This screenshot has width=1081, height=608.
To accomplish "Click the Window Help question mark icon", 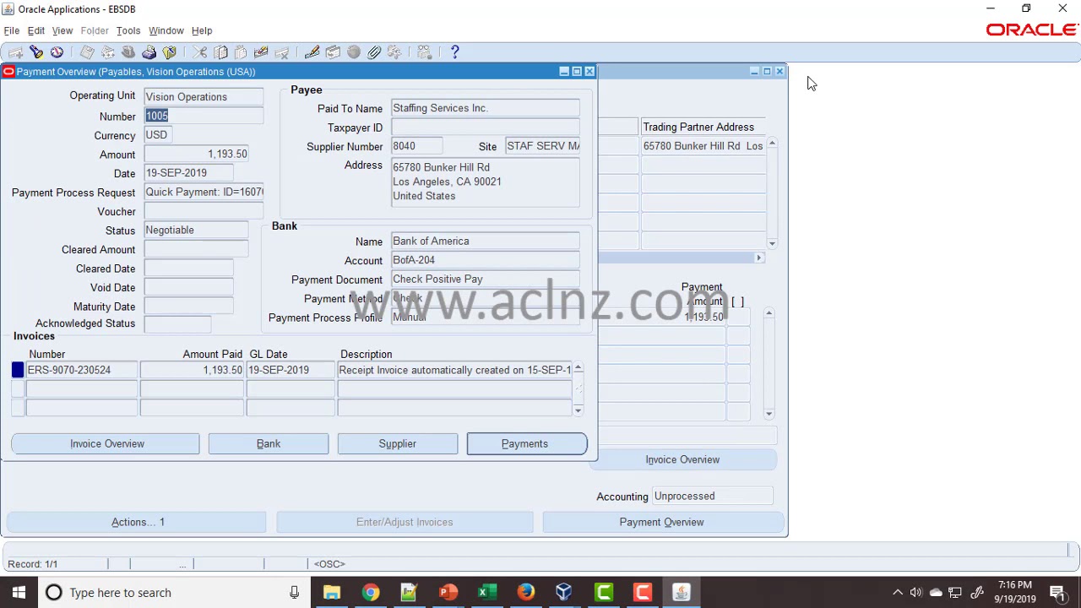I will [x=454, y=52].
